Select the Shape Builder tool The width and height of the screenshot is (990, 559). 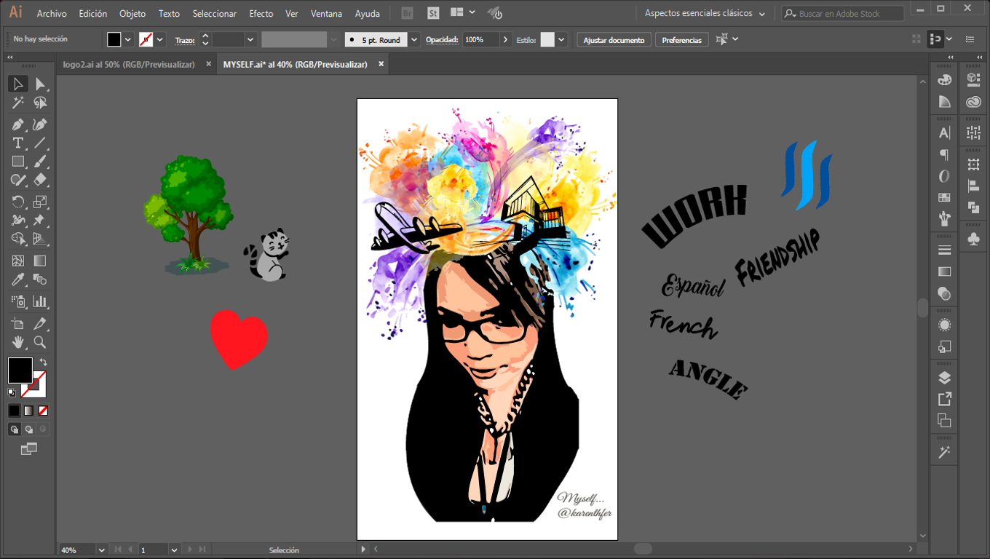[18, 238]
